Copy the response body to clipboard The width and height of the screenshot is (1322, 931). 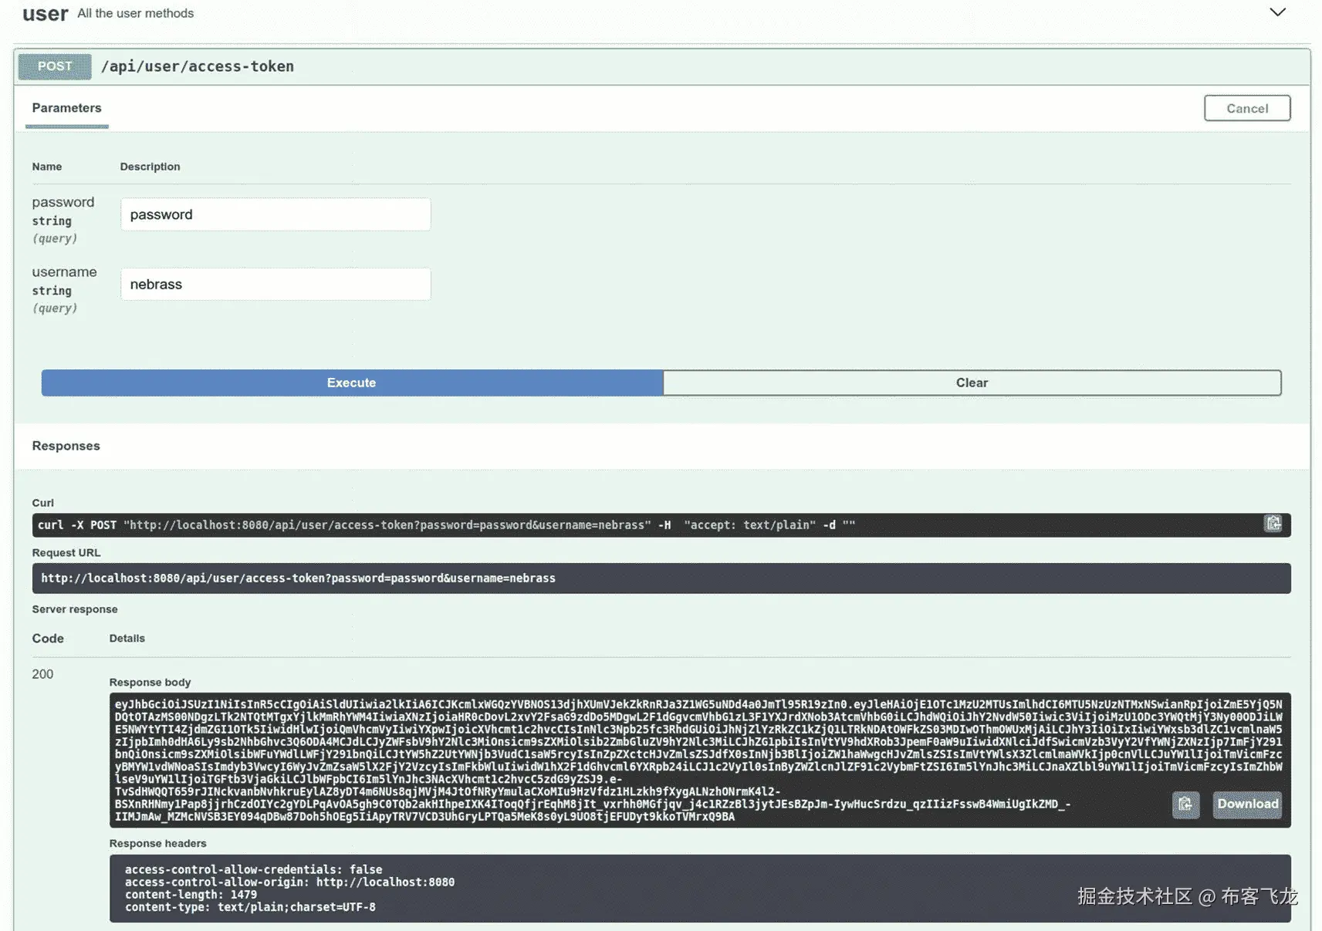point(1185,805)
